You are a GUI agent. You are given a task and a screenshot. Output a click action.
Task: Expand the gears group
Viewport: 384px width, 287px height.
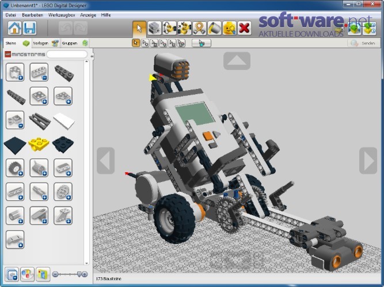tap(63, 192)
